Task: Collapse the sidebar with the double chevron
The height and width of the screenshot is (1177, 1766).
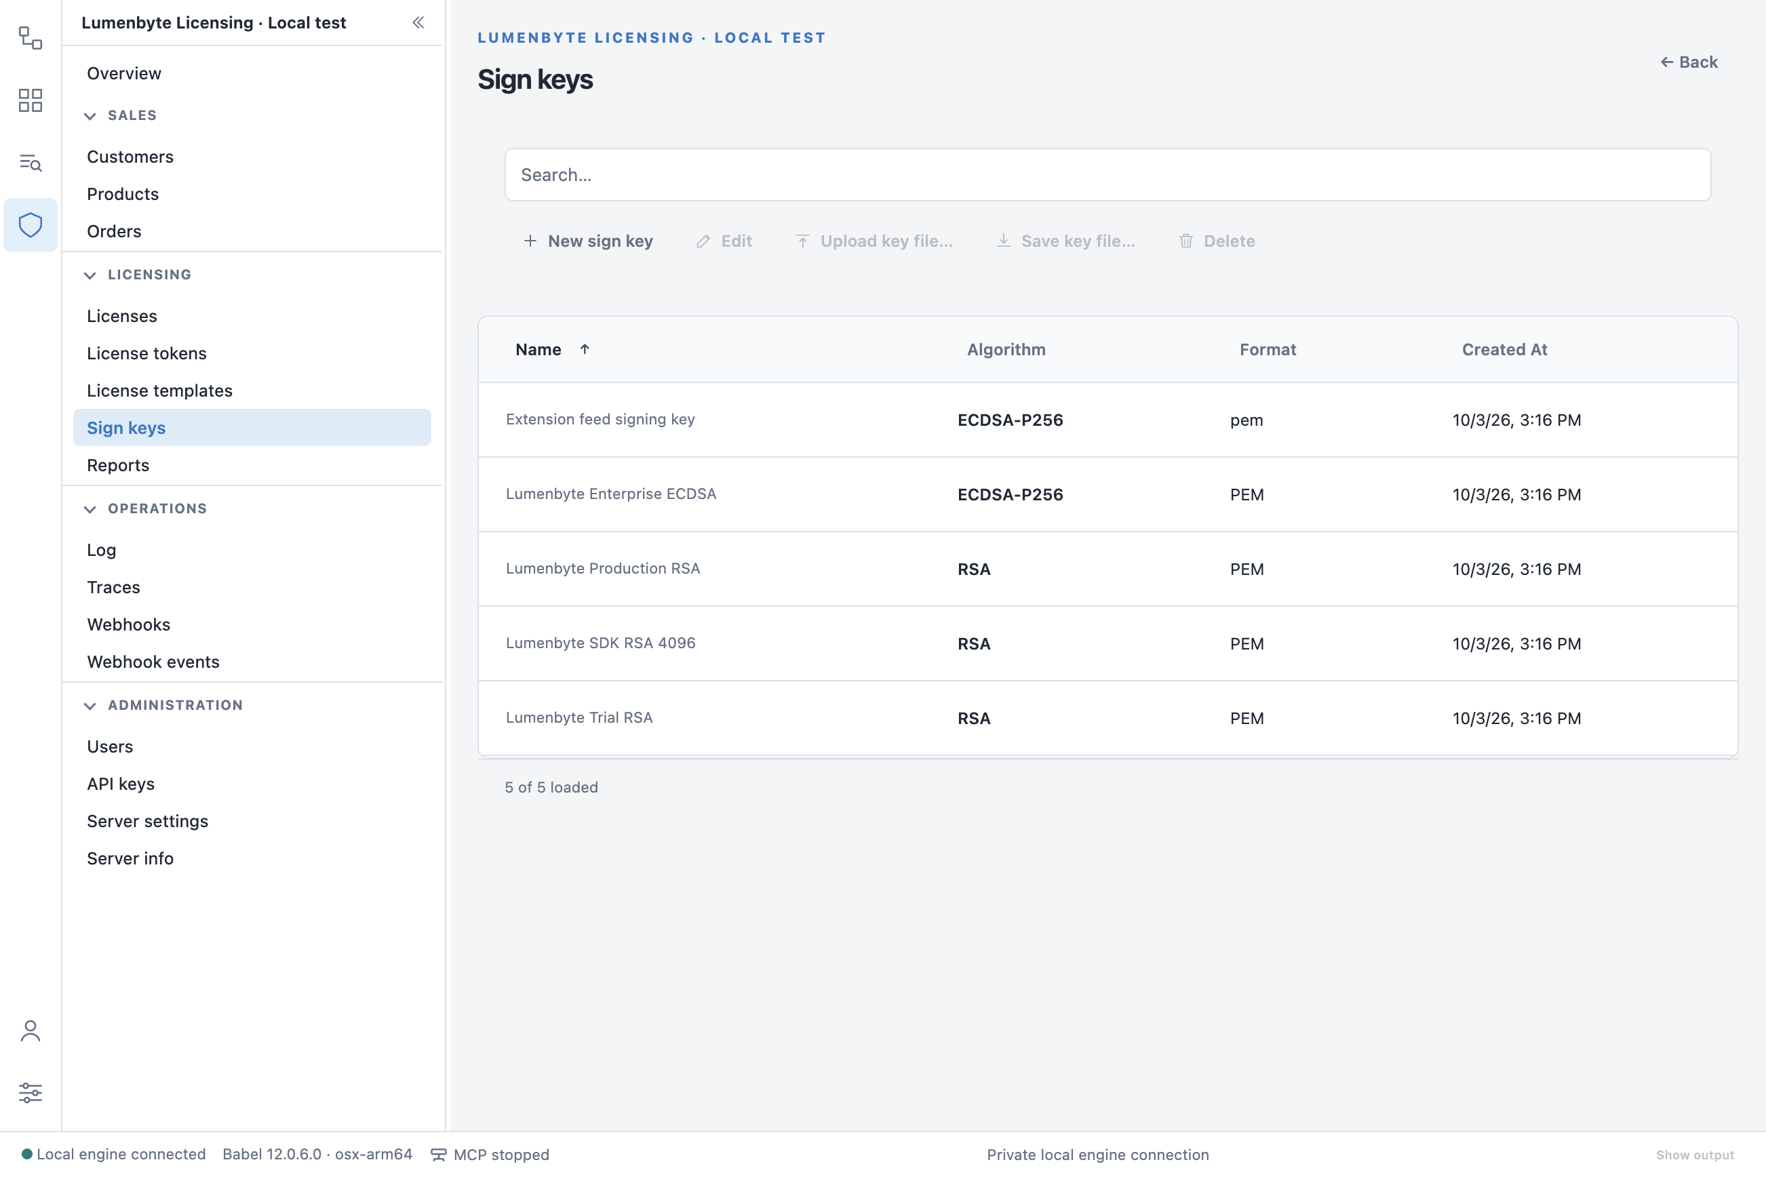Action: (x=418, y=22)
